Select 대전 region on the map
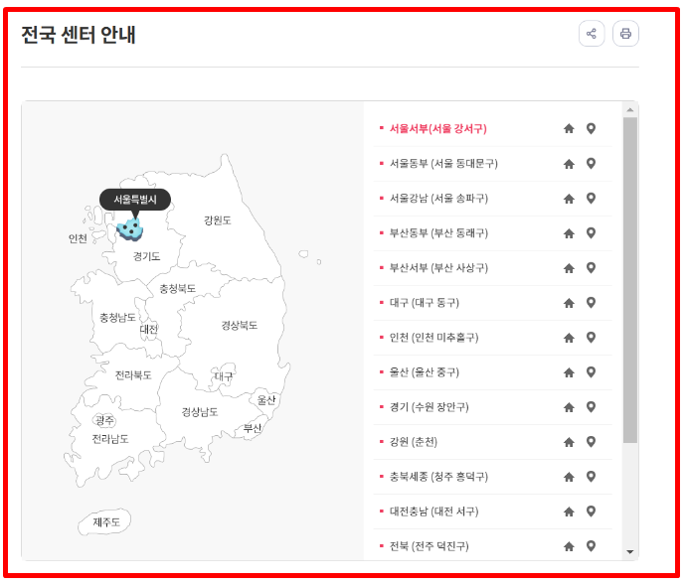 [148, 329]
